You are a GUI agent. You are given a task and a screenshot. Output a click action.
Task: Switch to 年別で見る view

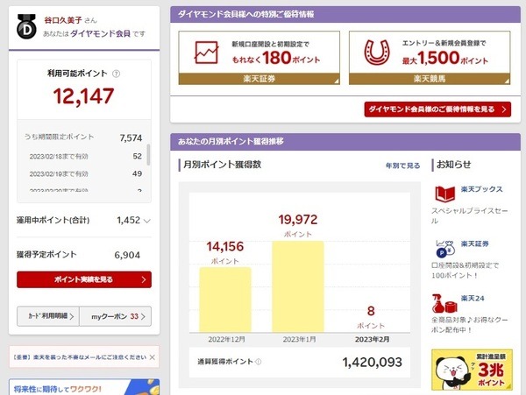402,166
